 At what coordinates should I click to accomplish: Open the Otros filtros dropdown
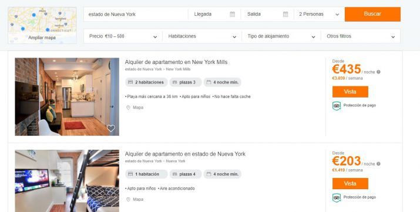[361, 36]
